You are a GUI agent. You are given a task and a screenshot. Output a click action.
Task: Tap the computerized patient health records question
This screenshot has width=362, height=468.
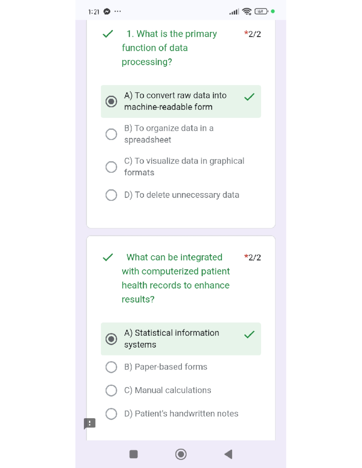[x=176, y=278]
